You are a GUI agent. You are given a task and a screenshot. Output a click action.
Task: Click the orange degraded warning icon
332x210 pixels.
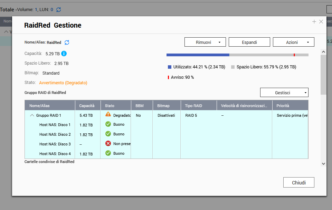[108, 114]
